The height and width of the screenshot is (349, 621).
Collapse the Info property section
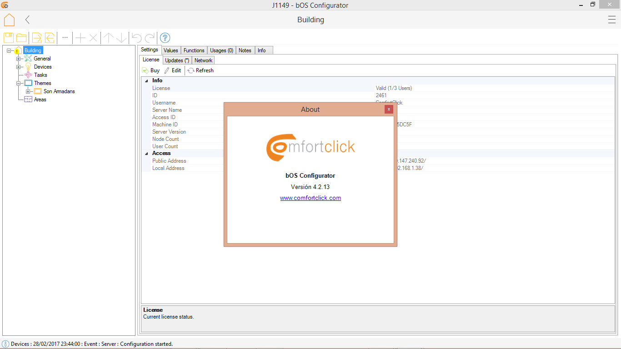pyautogui.click(x=146, y=80)
